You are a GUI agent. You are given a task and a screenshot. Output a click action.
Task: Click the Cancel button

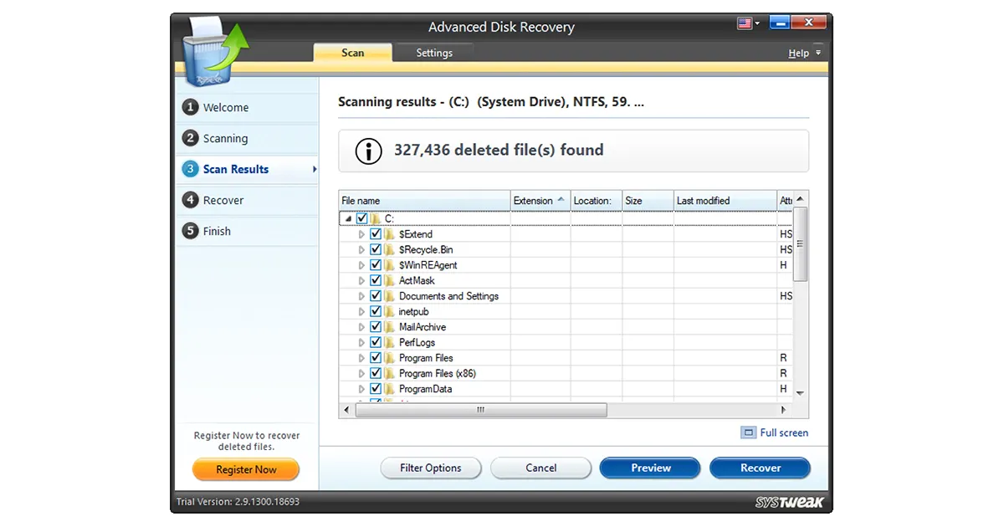[540, 468]
